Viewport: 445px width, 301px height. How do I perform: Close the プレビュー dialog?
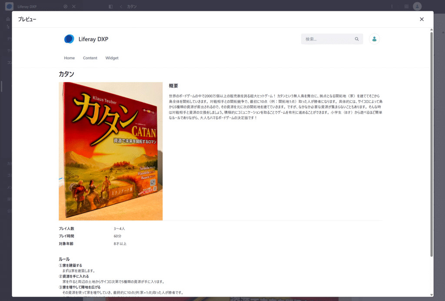422,19
